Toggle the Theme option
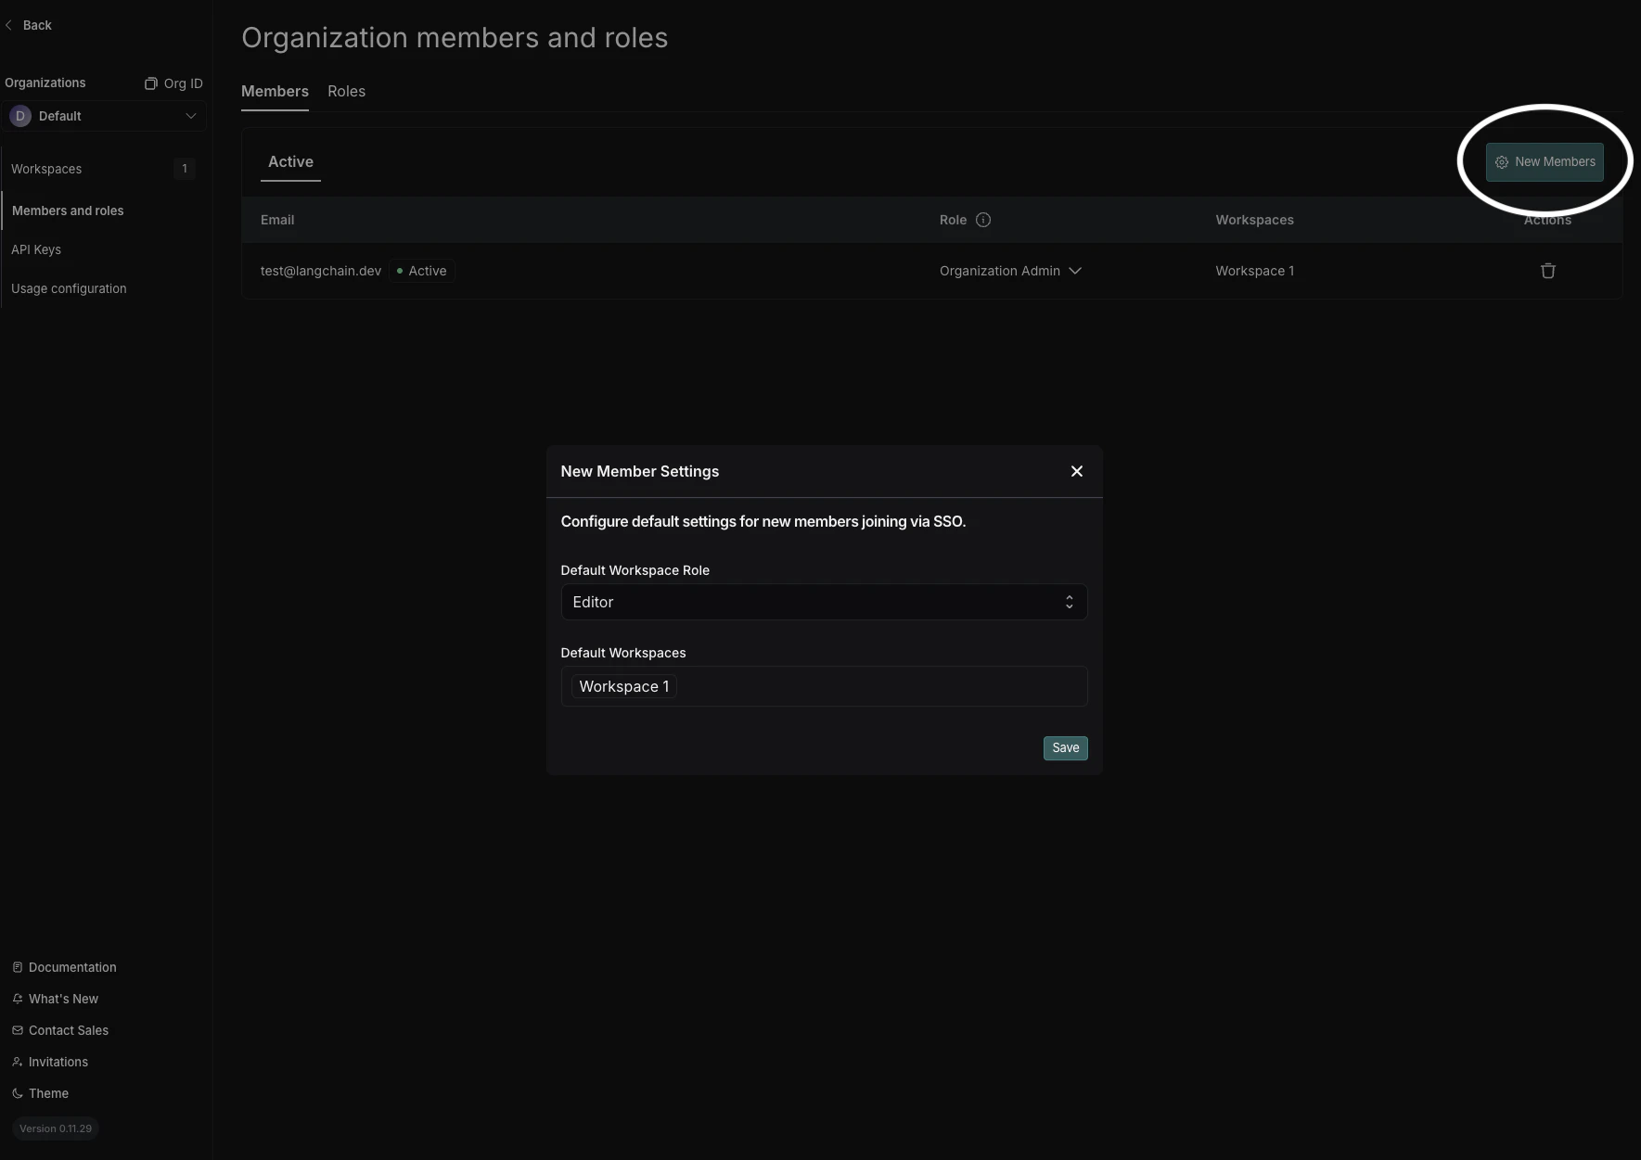This screenshot has height=1160, width=1641. pos(48,1093)
